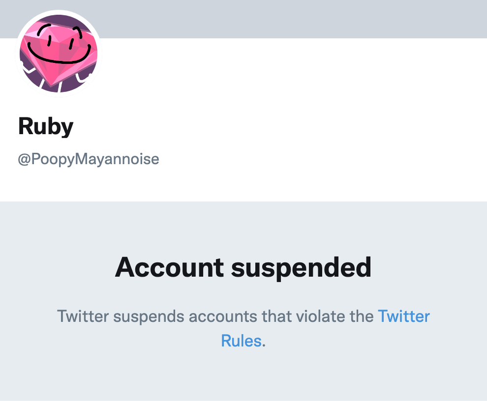The width and height of the screenshot is (487, 401).
Task: Open the Twitter Rules link
Action: pos(404,316)
